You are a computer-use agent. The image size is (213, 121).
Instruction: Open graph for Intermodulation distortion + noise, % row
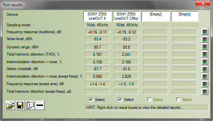click(x=205, y=62)
